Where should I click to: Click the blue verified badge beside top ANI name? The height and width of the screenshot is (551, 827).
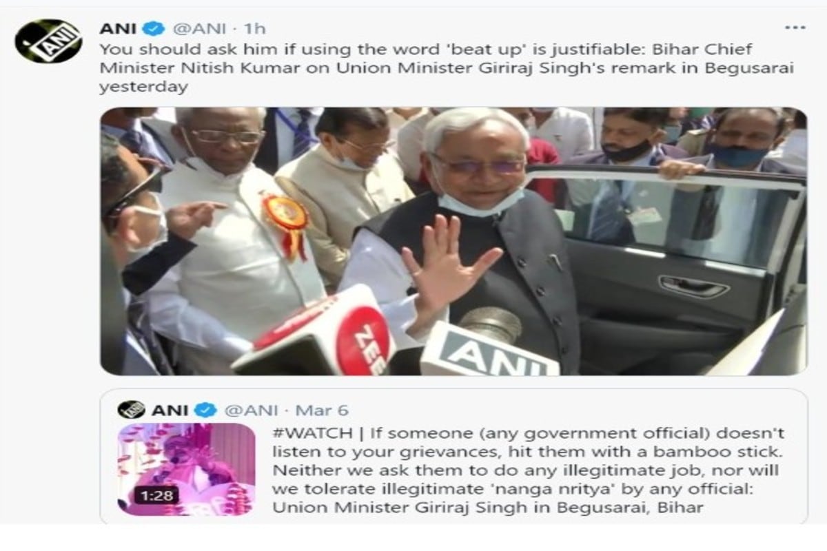click(x=154, y=29)
